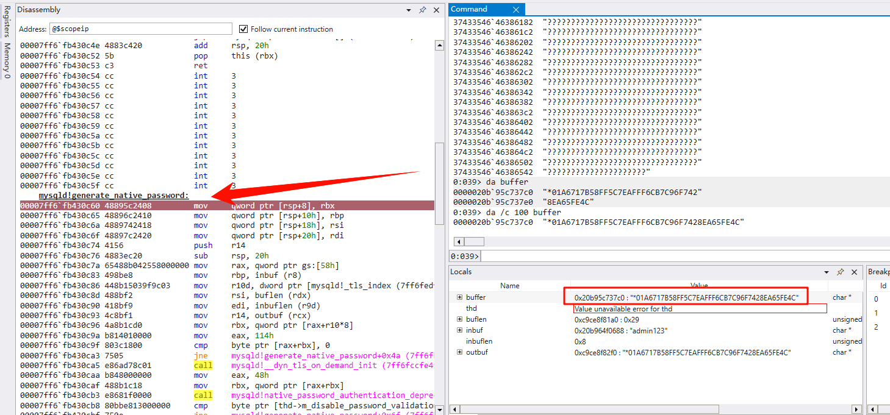Select the add rsp, 20h instruction
The image size is (890, 415).
tap(227, 45)
